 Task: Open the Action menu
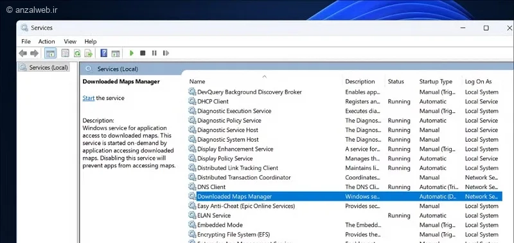46,42
